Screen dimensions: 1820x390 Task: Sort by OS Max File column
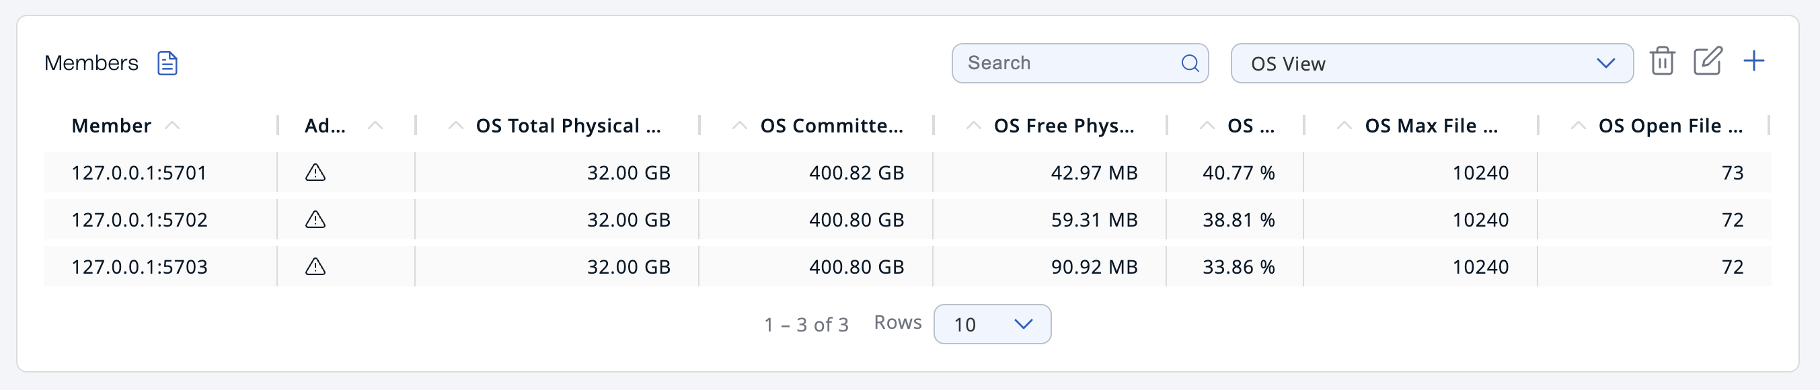tap(1431, 126)
